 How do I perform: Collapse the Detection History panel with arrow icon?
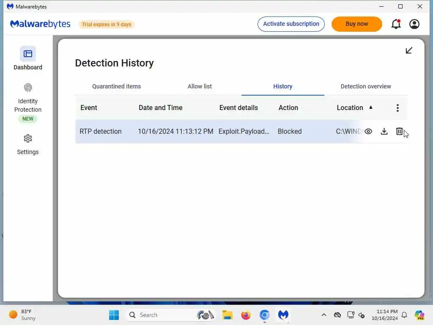(x=409, y=50)
